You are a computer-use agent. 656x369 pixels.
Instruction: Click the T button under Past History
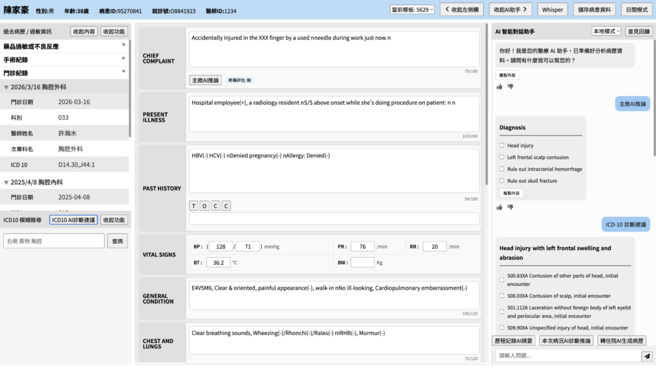click(193, 206)
